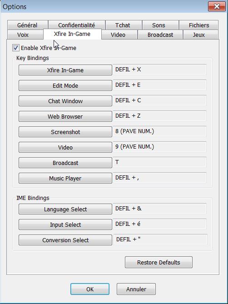Image resolution: width=228 pixels, height=304 pixels.
Task: Change the Web Browser key binding
Action: pyautogui.click(x=65, y=116)
